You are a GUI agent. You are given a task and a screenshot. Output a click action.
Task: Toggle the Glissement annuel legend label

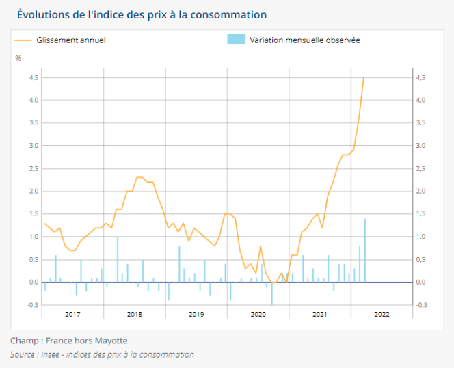pyautogui.click(x=70, y=40)
